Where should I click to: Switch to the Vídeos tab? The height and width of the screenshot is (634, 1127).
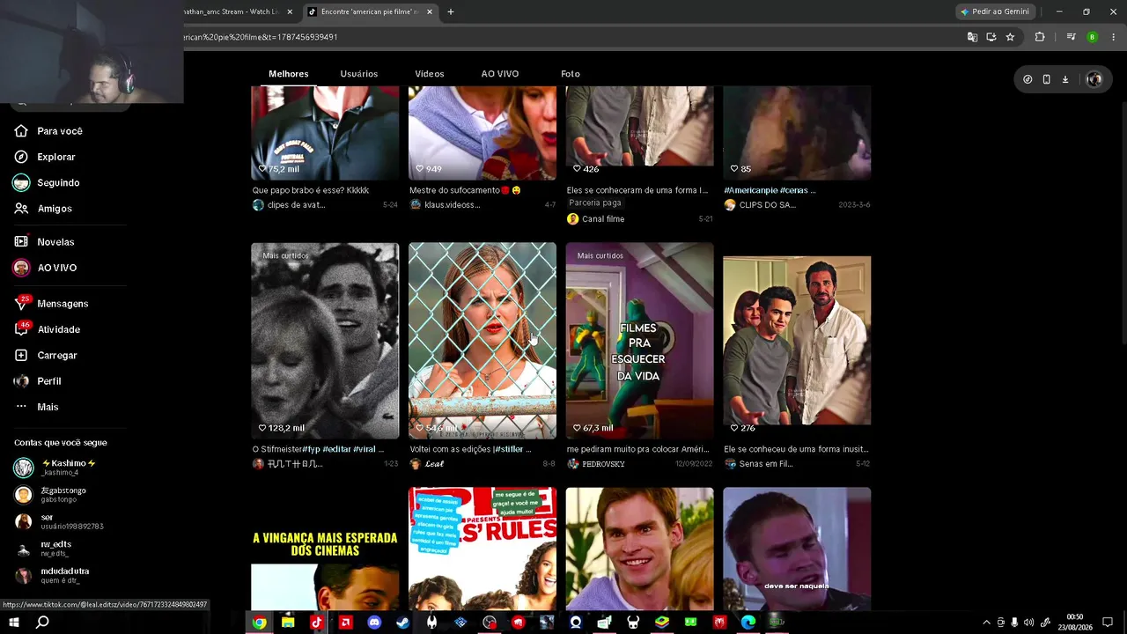click(x=430, y=74)
